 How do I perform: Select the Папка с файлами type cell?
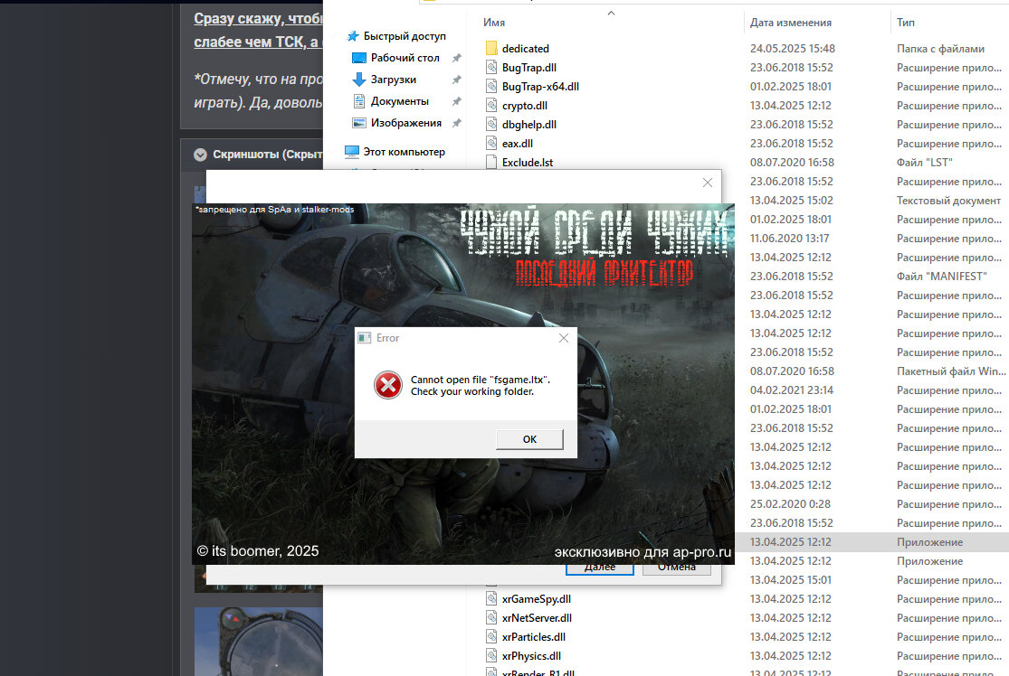940,48
